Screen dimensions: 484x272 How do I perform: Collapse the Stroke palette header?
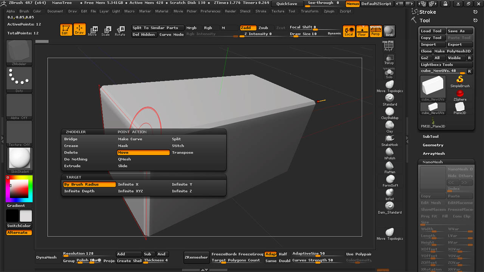click(427, 12)
